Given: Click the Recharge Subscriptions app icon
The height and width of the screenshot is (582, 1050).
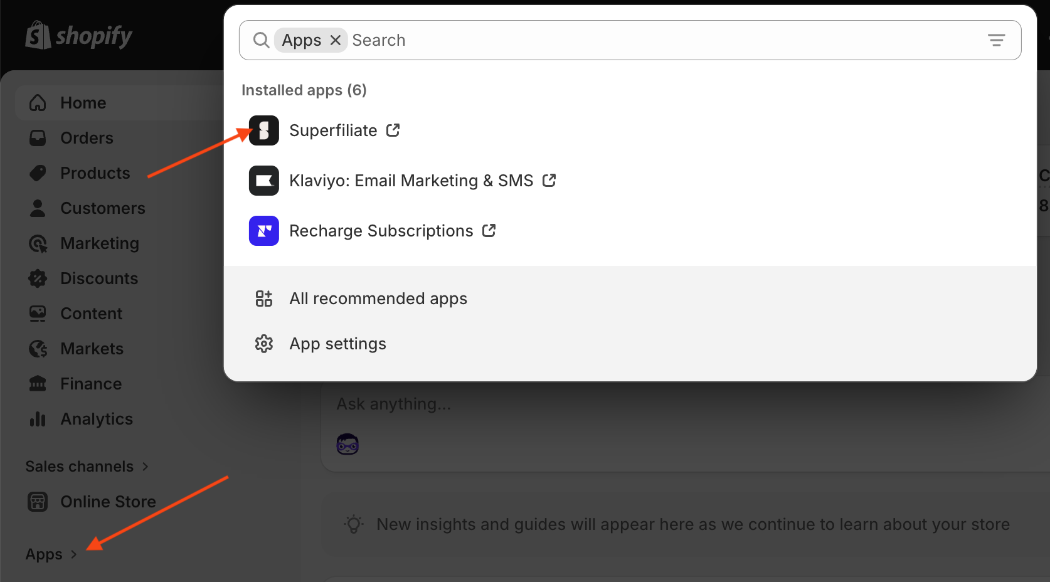Looking at the screenshot, I should click(264, 231).
